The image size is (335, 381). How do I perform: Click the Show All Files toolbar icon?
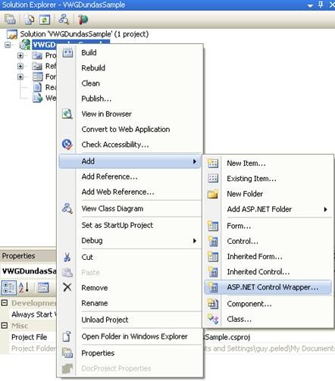(x=29, y=20)
